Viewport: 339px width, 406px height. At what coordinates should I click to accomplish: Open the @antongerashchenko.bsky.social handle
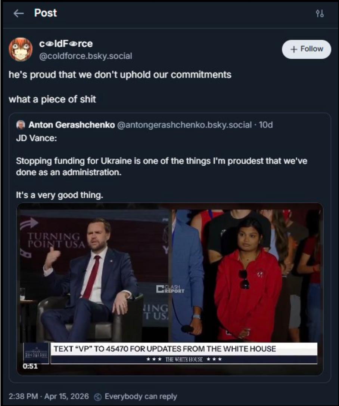184,125
